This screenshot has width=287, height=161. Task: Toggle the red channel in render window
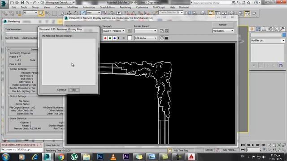click(105, 38)
